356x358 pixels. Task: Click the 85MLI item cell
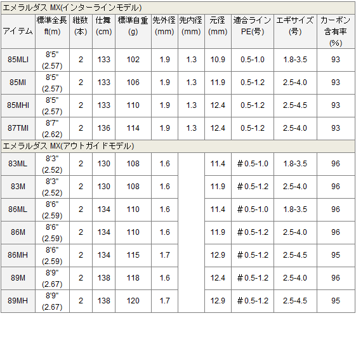point(18,60)
